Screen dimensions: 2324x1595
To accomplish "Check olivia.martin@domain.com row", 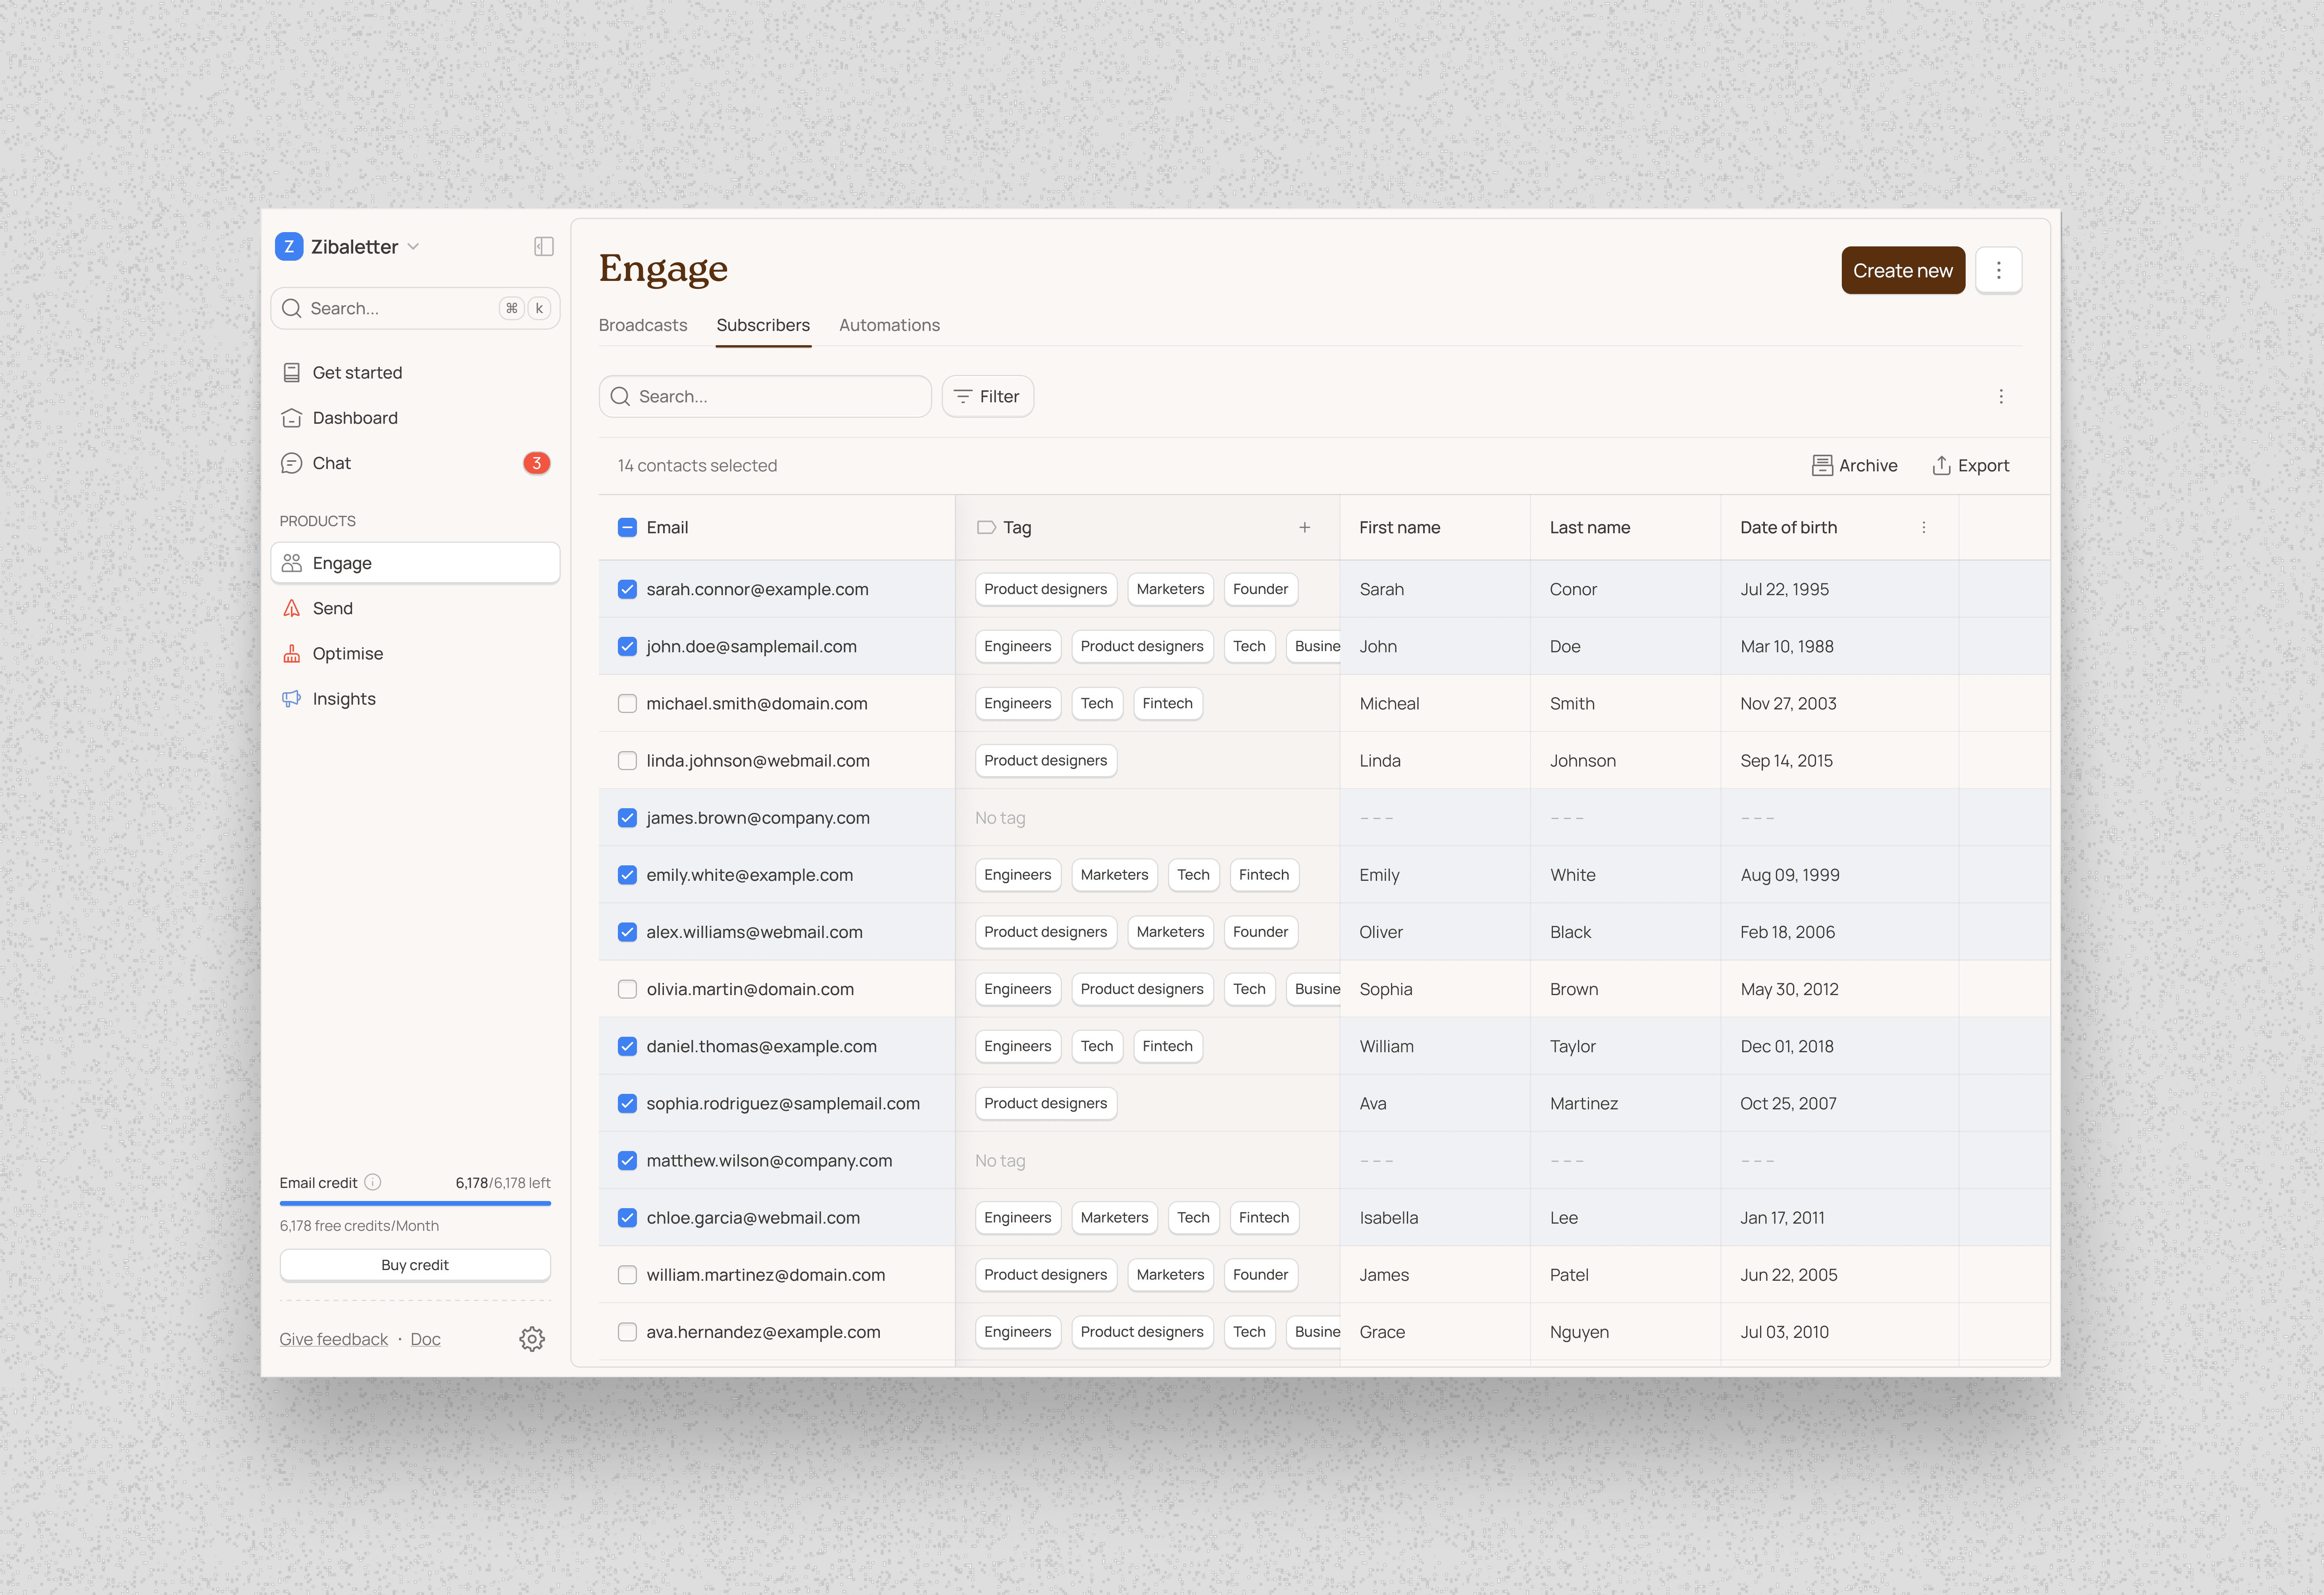I will coord(627,989).
